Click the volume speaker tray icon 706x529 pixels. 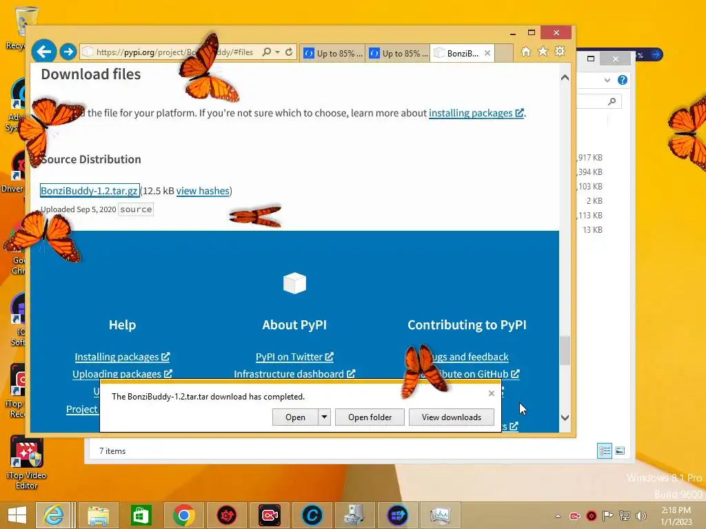coord(641,516)
